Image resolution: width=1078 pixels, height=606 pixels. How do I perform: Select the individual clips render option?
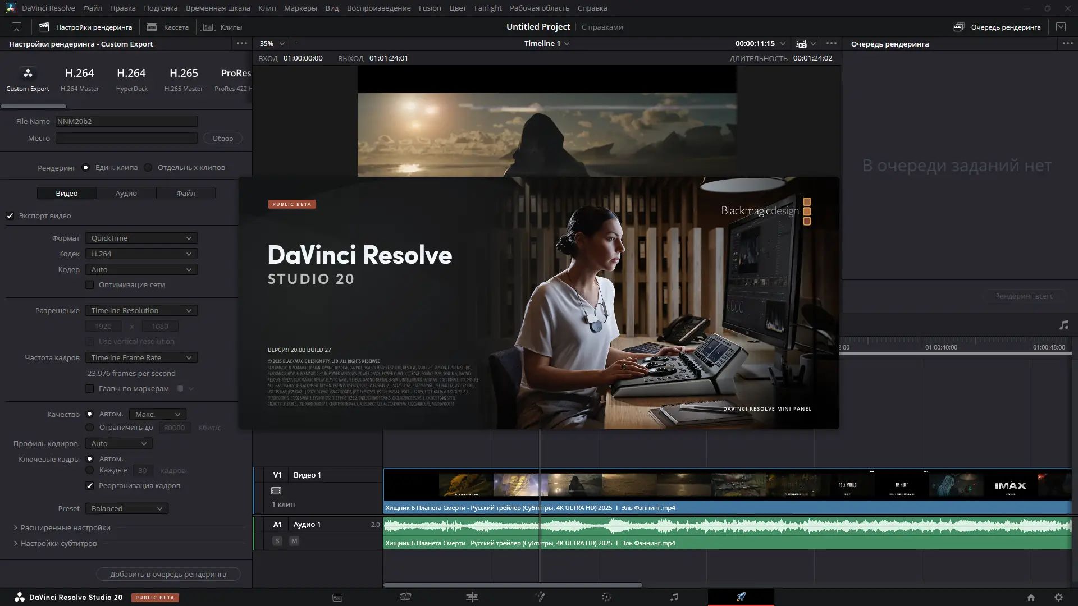[x=148, y=168]
